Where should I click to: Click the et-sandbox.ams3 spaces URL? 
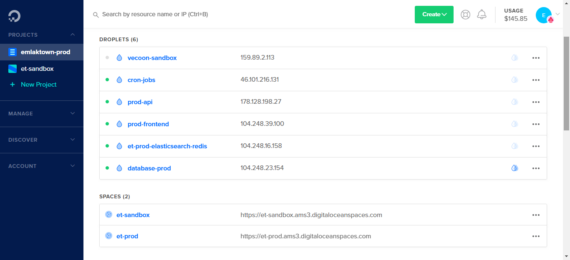[311, 215]
